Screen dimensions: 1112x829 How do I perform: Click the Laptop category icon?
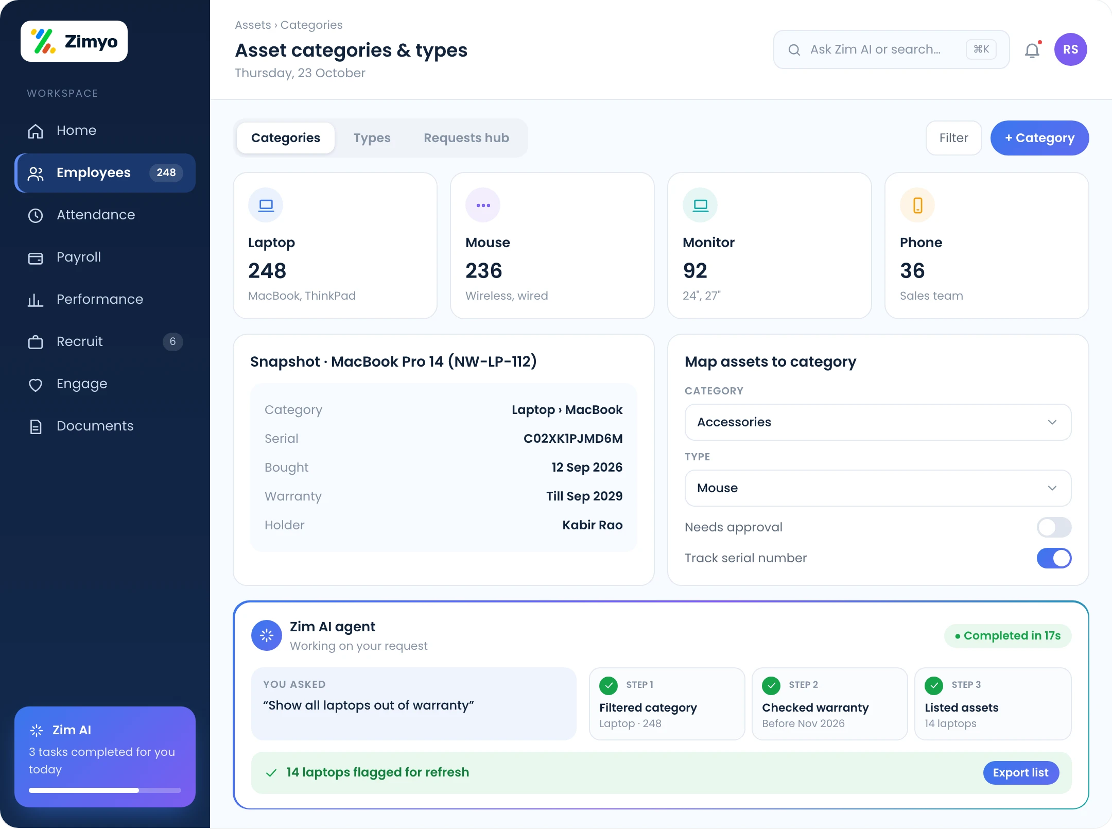pos(266,205)
